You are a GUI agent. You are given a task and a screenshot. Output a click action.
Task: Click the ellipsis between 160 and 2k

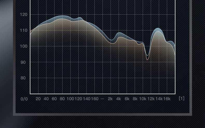click(x=102, y=99)
